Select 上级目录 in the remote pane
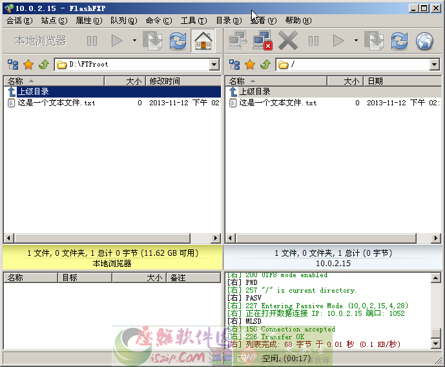This screenshot has width=445, height=367. coord(334,92)
